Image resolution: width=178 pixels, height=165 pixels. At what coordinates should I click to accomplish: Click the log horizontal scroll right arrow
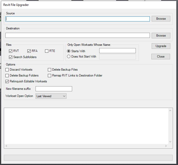166,146
